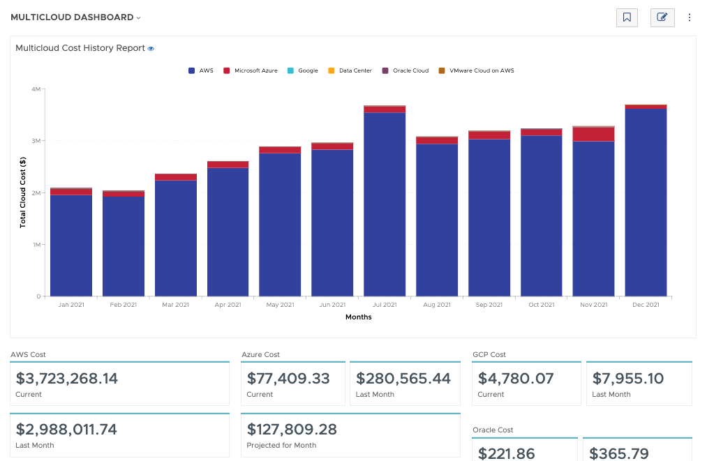Toggle the AWS series in the chart legend
Screen dimensions: 707x461
pyautogui.click(x=201, y=70)
